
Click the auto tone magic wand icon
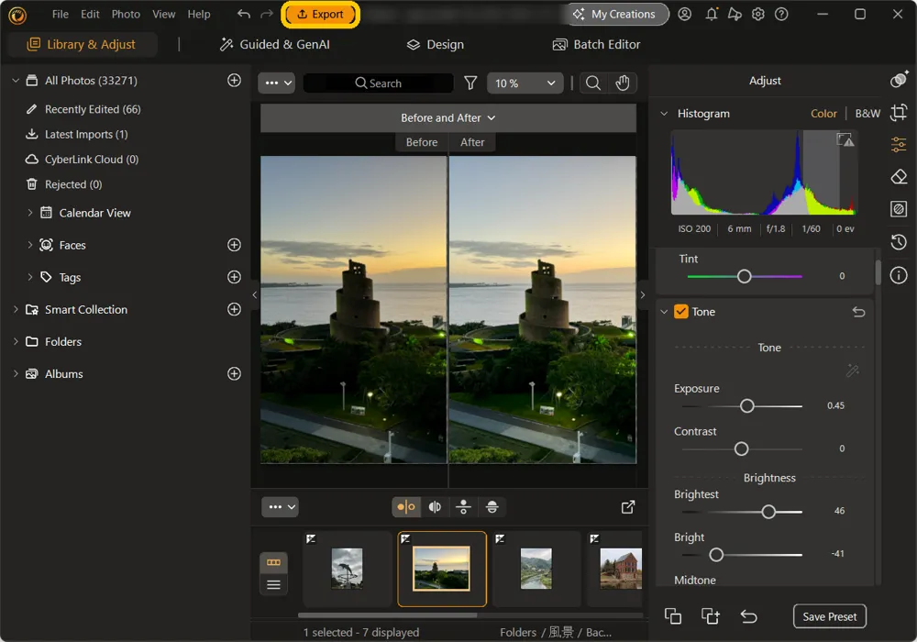click(853, 371)
